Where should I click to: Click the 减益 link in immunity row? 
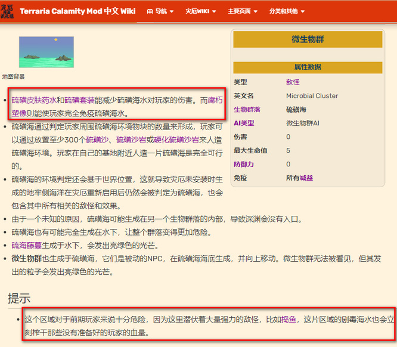coord(306,178)
